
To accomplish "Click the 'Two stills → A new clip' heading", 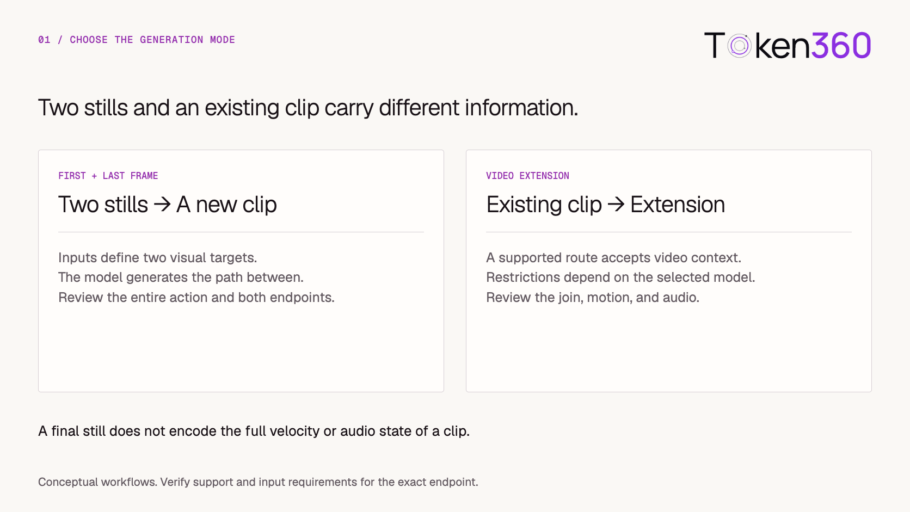I will (x=168, y=205).
